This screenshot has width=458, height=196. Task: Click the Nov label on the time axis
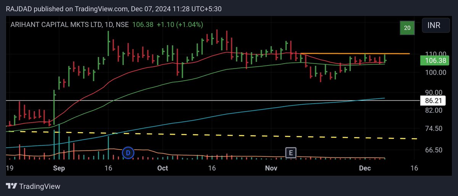tap(271, 168)
